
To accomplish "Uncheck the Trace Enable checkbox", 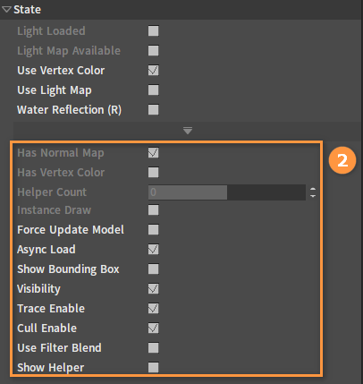I will click(153, 309).
